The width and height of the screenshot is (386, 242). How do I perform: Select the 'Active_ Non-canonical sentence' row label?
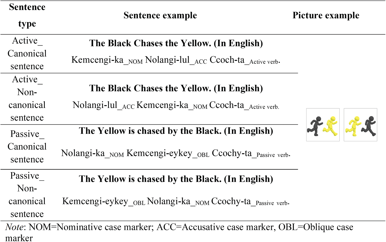click(27, 98)
